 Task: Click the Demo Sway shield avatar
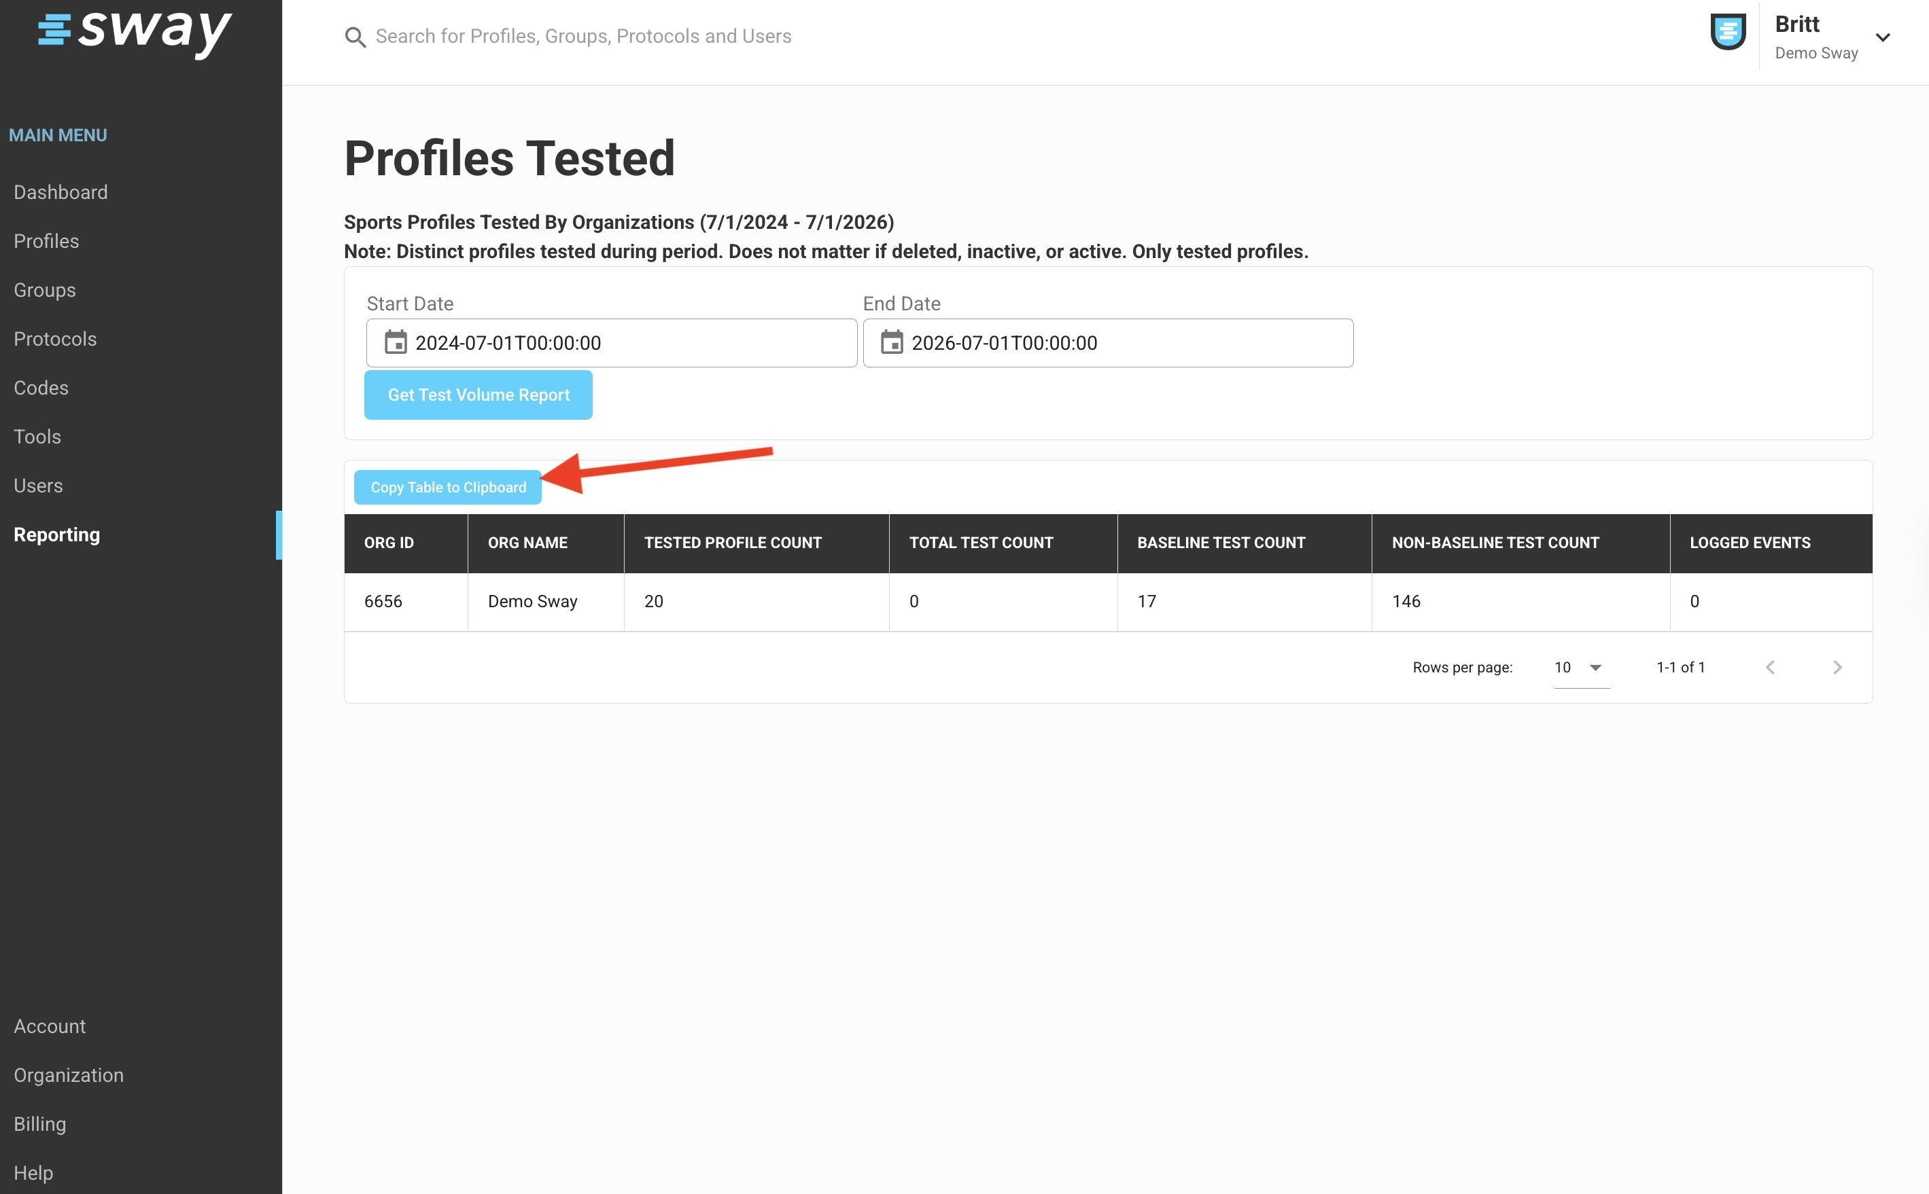(1728, 33)
